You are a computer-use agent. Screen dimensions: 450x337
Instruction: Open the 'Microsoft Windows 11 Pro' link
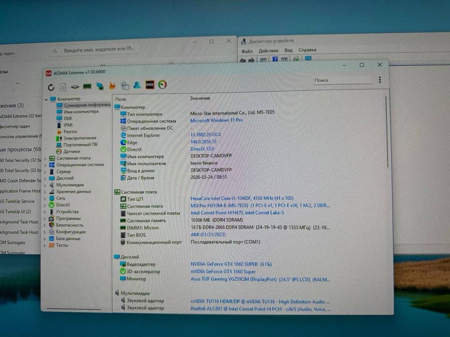(217, 120)
